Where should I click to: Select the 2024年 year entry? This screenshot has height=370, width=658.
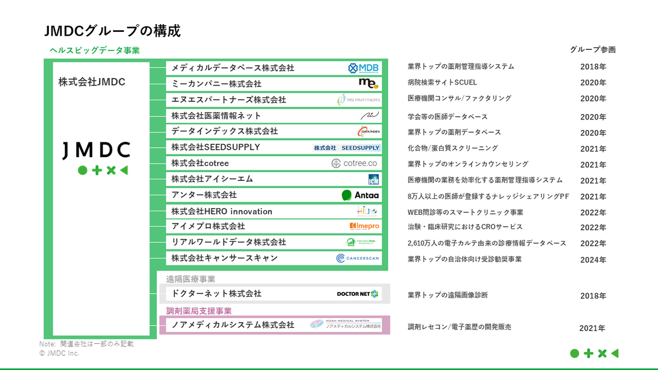[593, 260]
